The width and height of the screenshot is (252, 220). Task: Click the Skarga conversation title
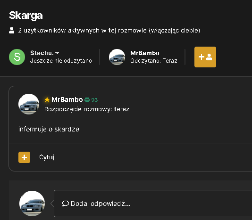pos(26,16)
